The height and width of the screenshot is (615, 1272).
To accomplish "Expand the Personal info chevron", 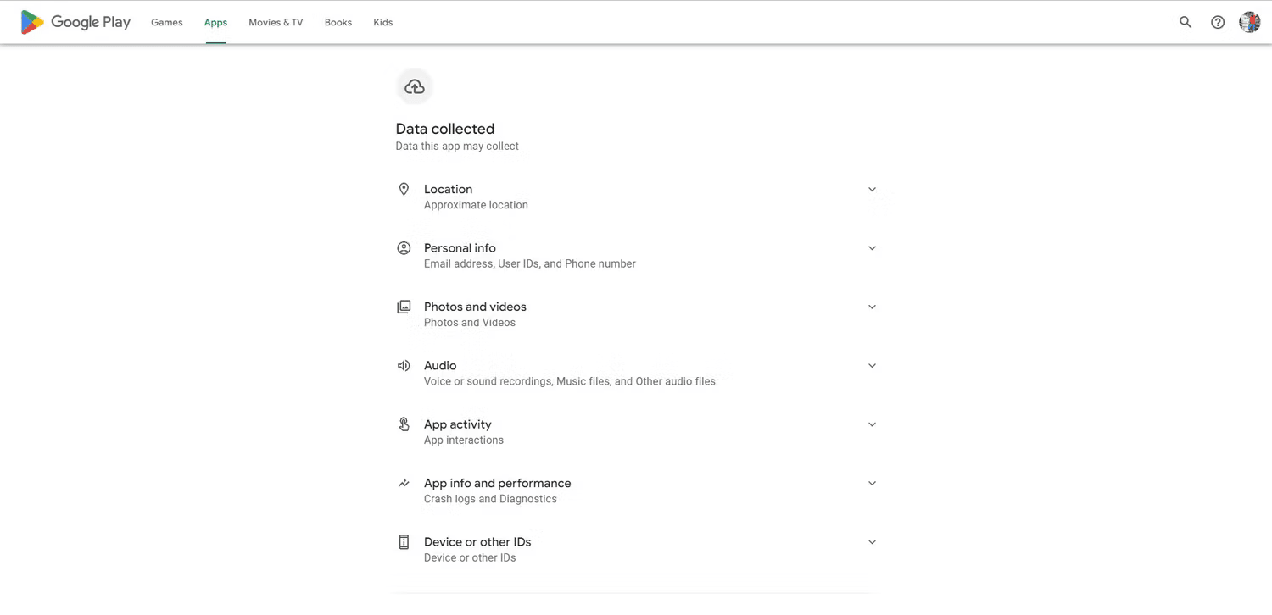I will click(872, 247).
